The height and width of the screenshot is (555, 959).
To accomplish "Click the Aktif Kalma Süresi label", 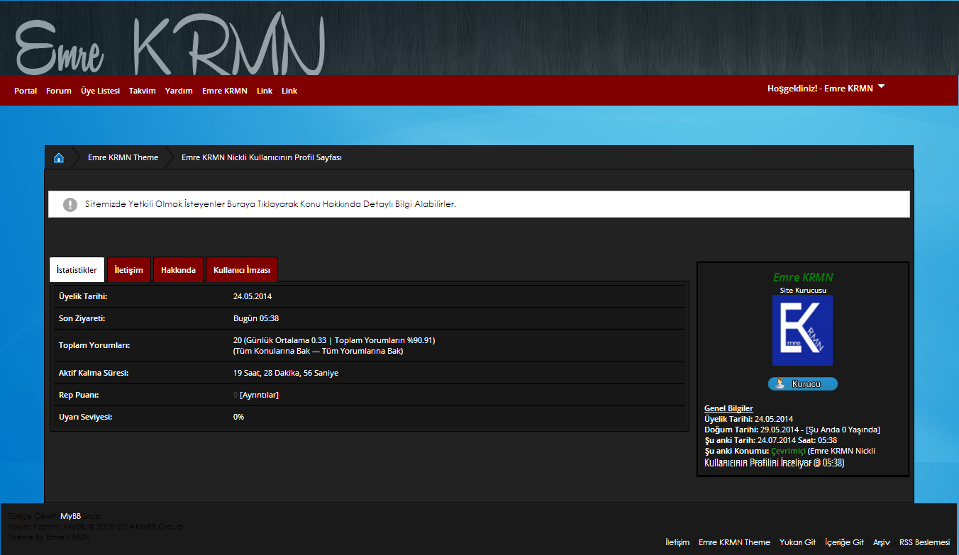I will (94, 373).
